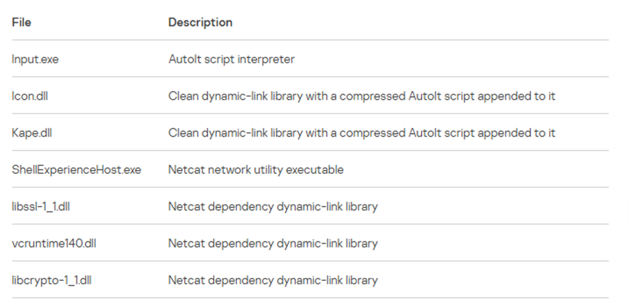Click the description text for libssl-1_1.dll

(x=273, y=207)
